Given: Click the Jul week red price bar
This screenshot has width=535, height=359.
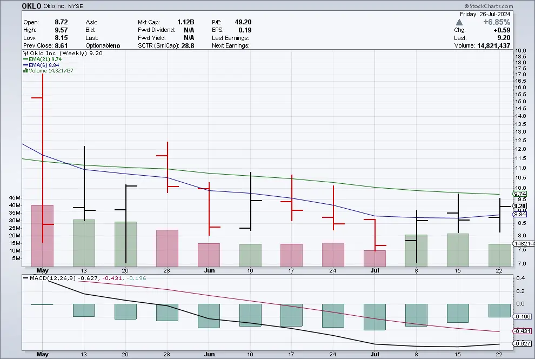Looking at the screenshot, I should pos(375,235).
